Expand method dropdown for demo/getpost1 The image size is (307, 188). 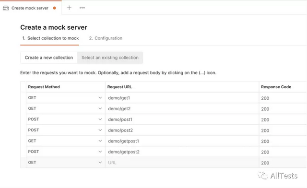click(100, 141)
